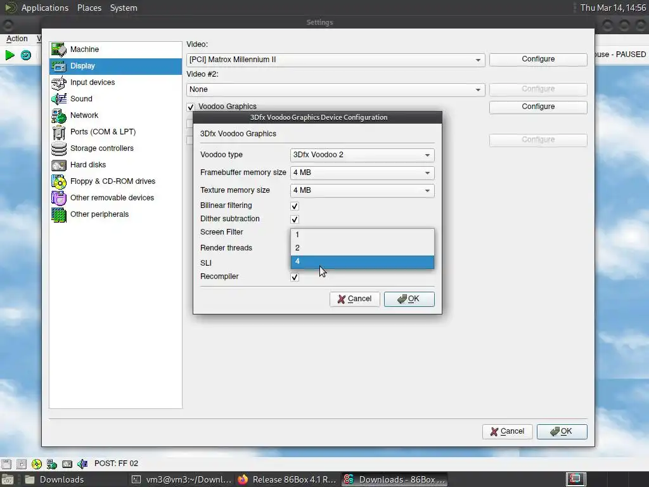The width and height of the screenshot is (649, 487).
Task: Click the green Resume play toolbar icon
Action: [10, 55]
